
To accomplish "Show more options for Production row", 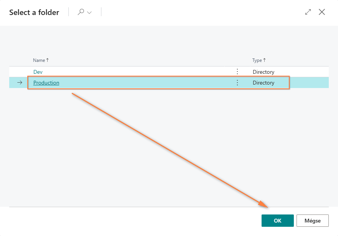I will [x=237, y=83].
